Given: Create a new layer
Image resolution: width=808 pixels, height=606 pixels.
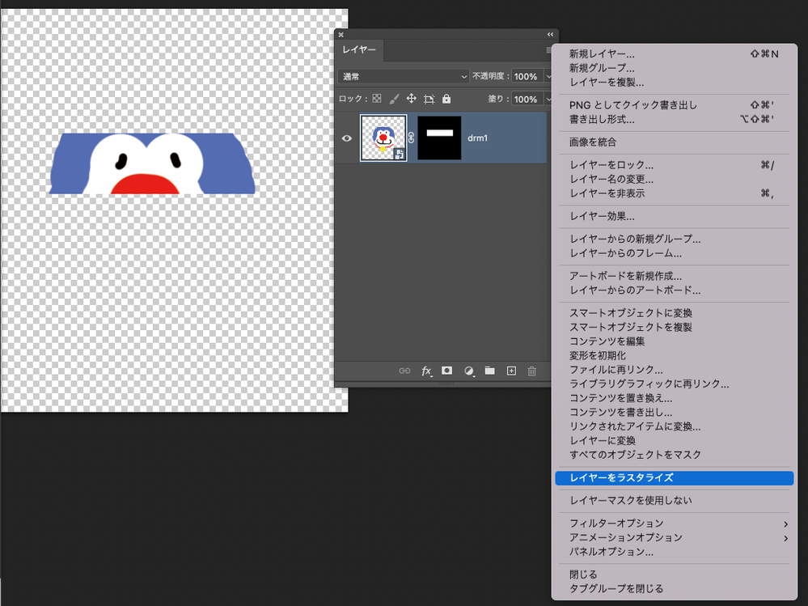Looking at the screenshot, I should 510,371.
